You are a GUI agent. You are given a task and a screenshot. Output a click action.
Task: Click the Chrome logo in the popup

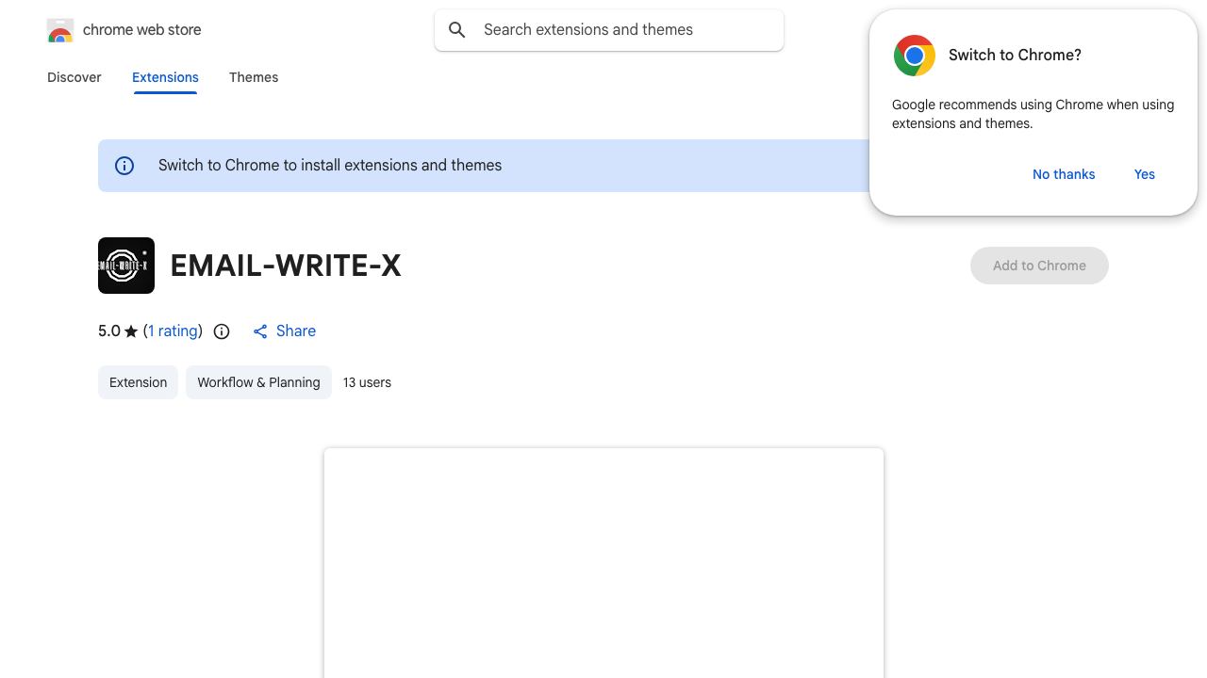pos(915,56)
